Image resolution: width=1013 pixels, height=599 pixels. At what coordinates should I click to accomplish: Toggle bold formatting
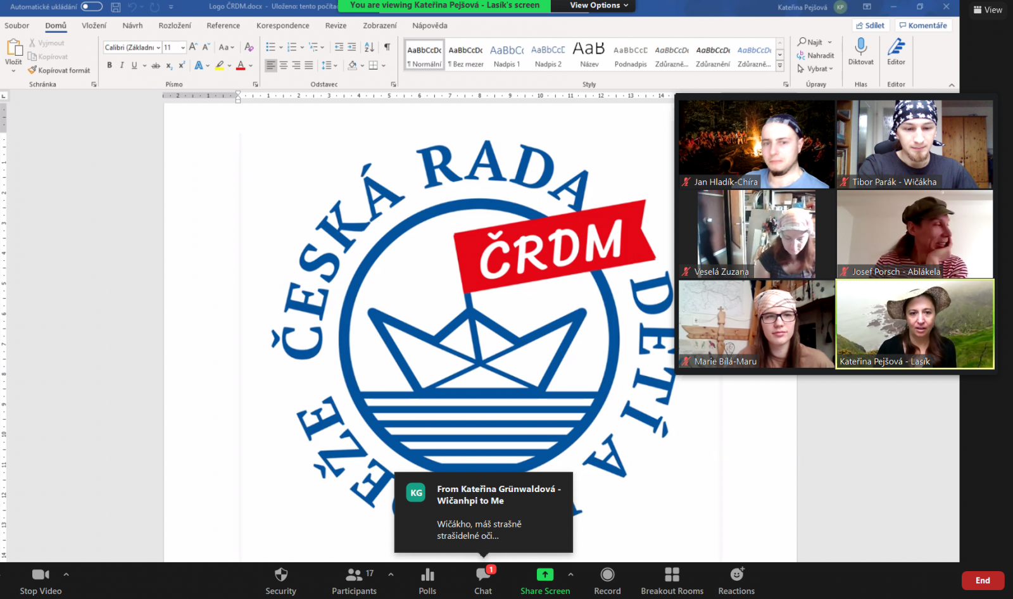point(110,65)
